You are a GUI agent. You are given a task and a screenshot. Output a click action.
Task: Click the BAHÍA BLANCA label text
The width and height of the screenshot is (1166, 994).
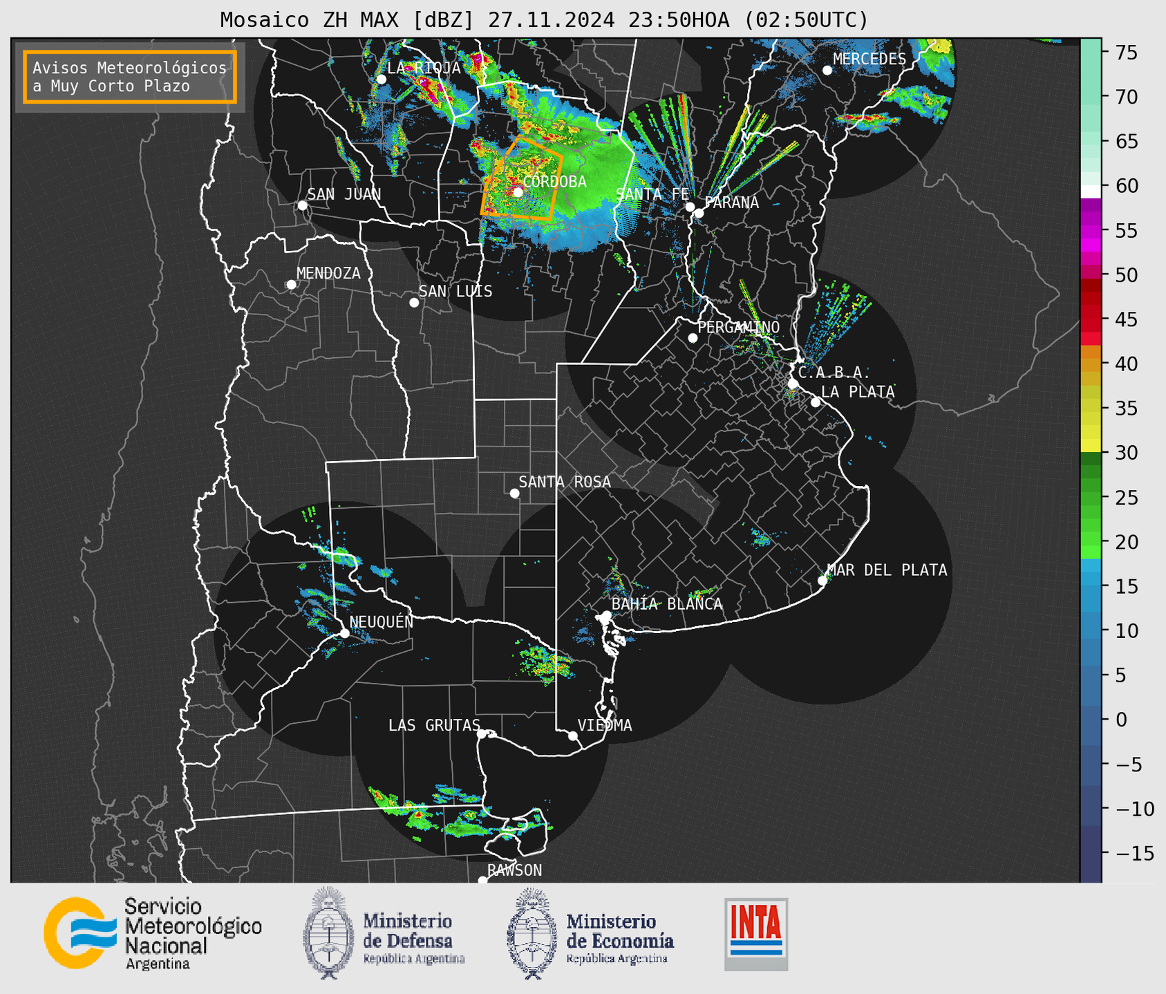(x=667, y=604)
